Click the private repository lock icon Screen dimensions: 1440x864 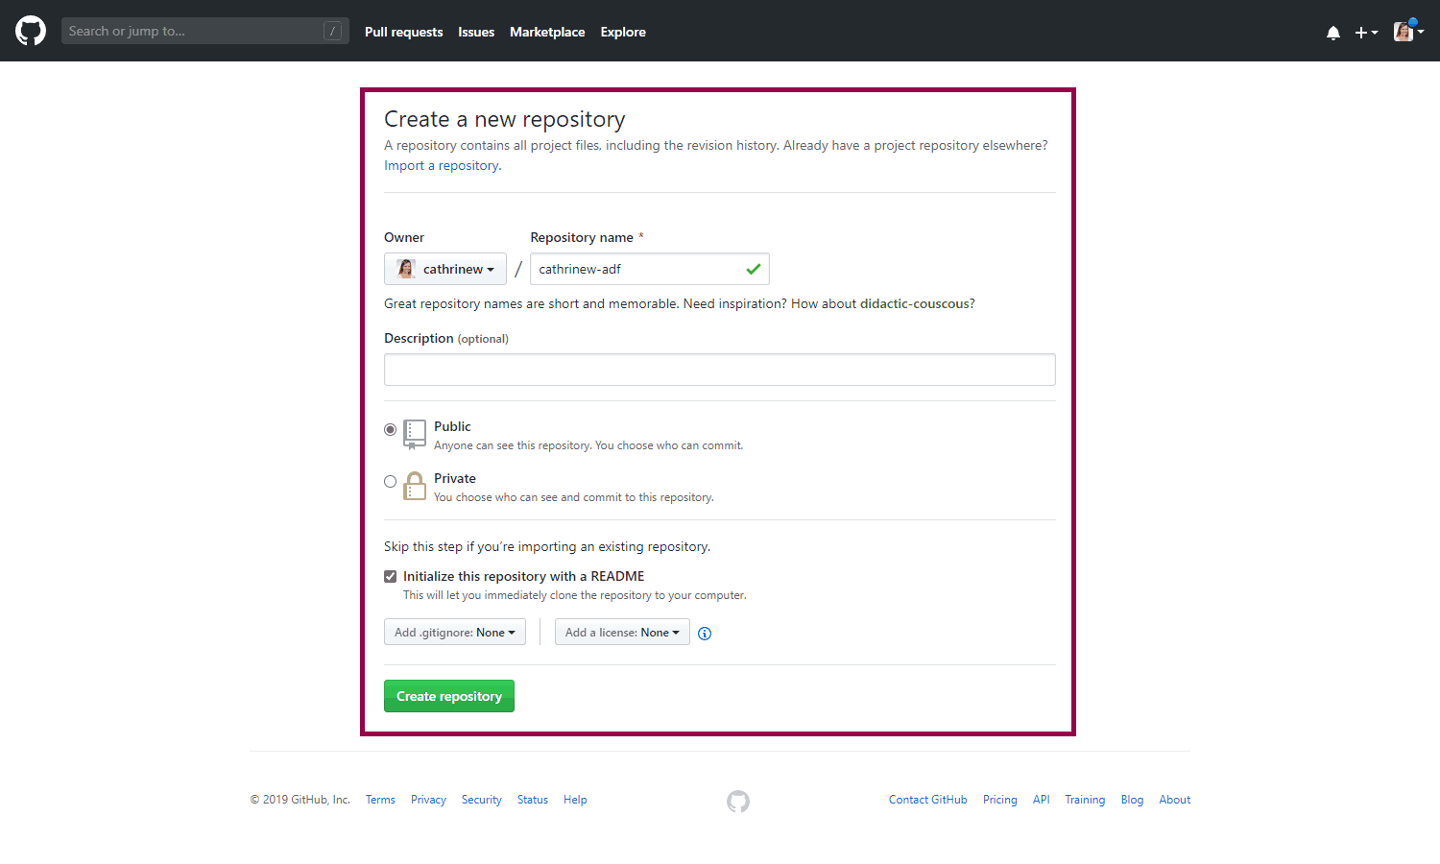click(415, 486)
